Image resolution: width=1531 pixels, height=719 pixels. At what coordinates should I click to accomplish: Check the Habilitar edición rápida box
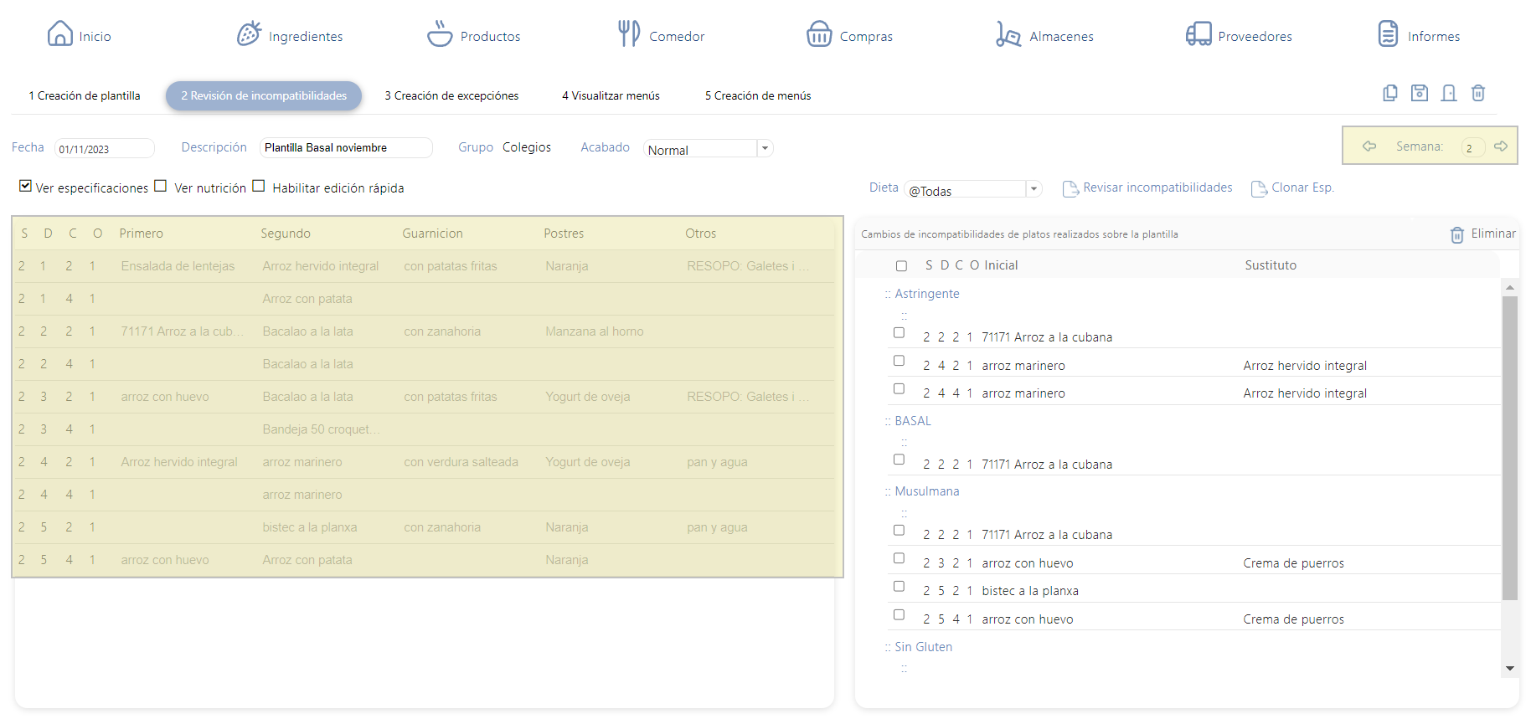[259, 187]
